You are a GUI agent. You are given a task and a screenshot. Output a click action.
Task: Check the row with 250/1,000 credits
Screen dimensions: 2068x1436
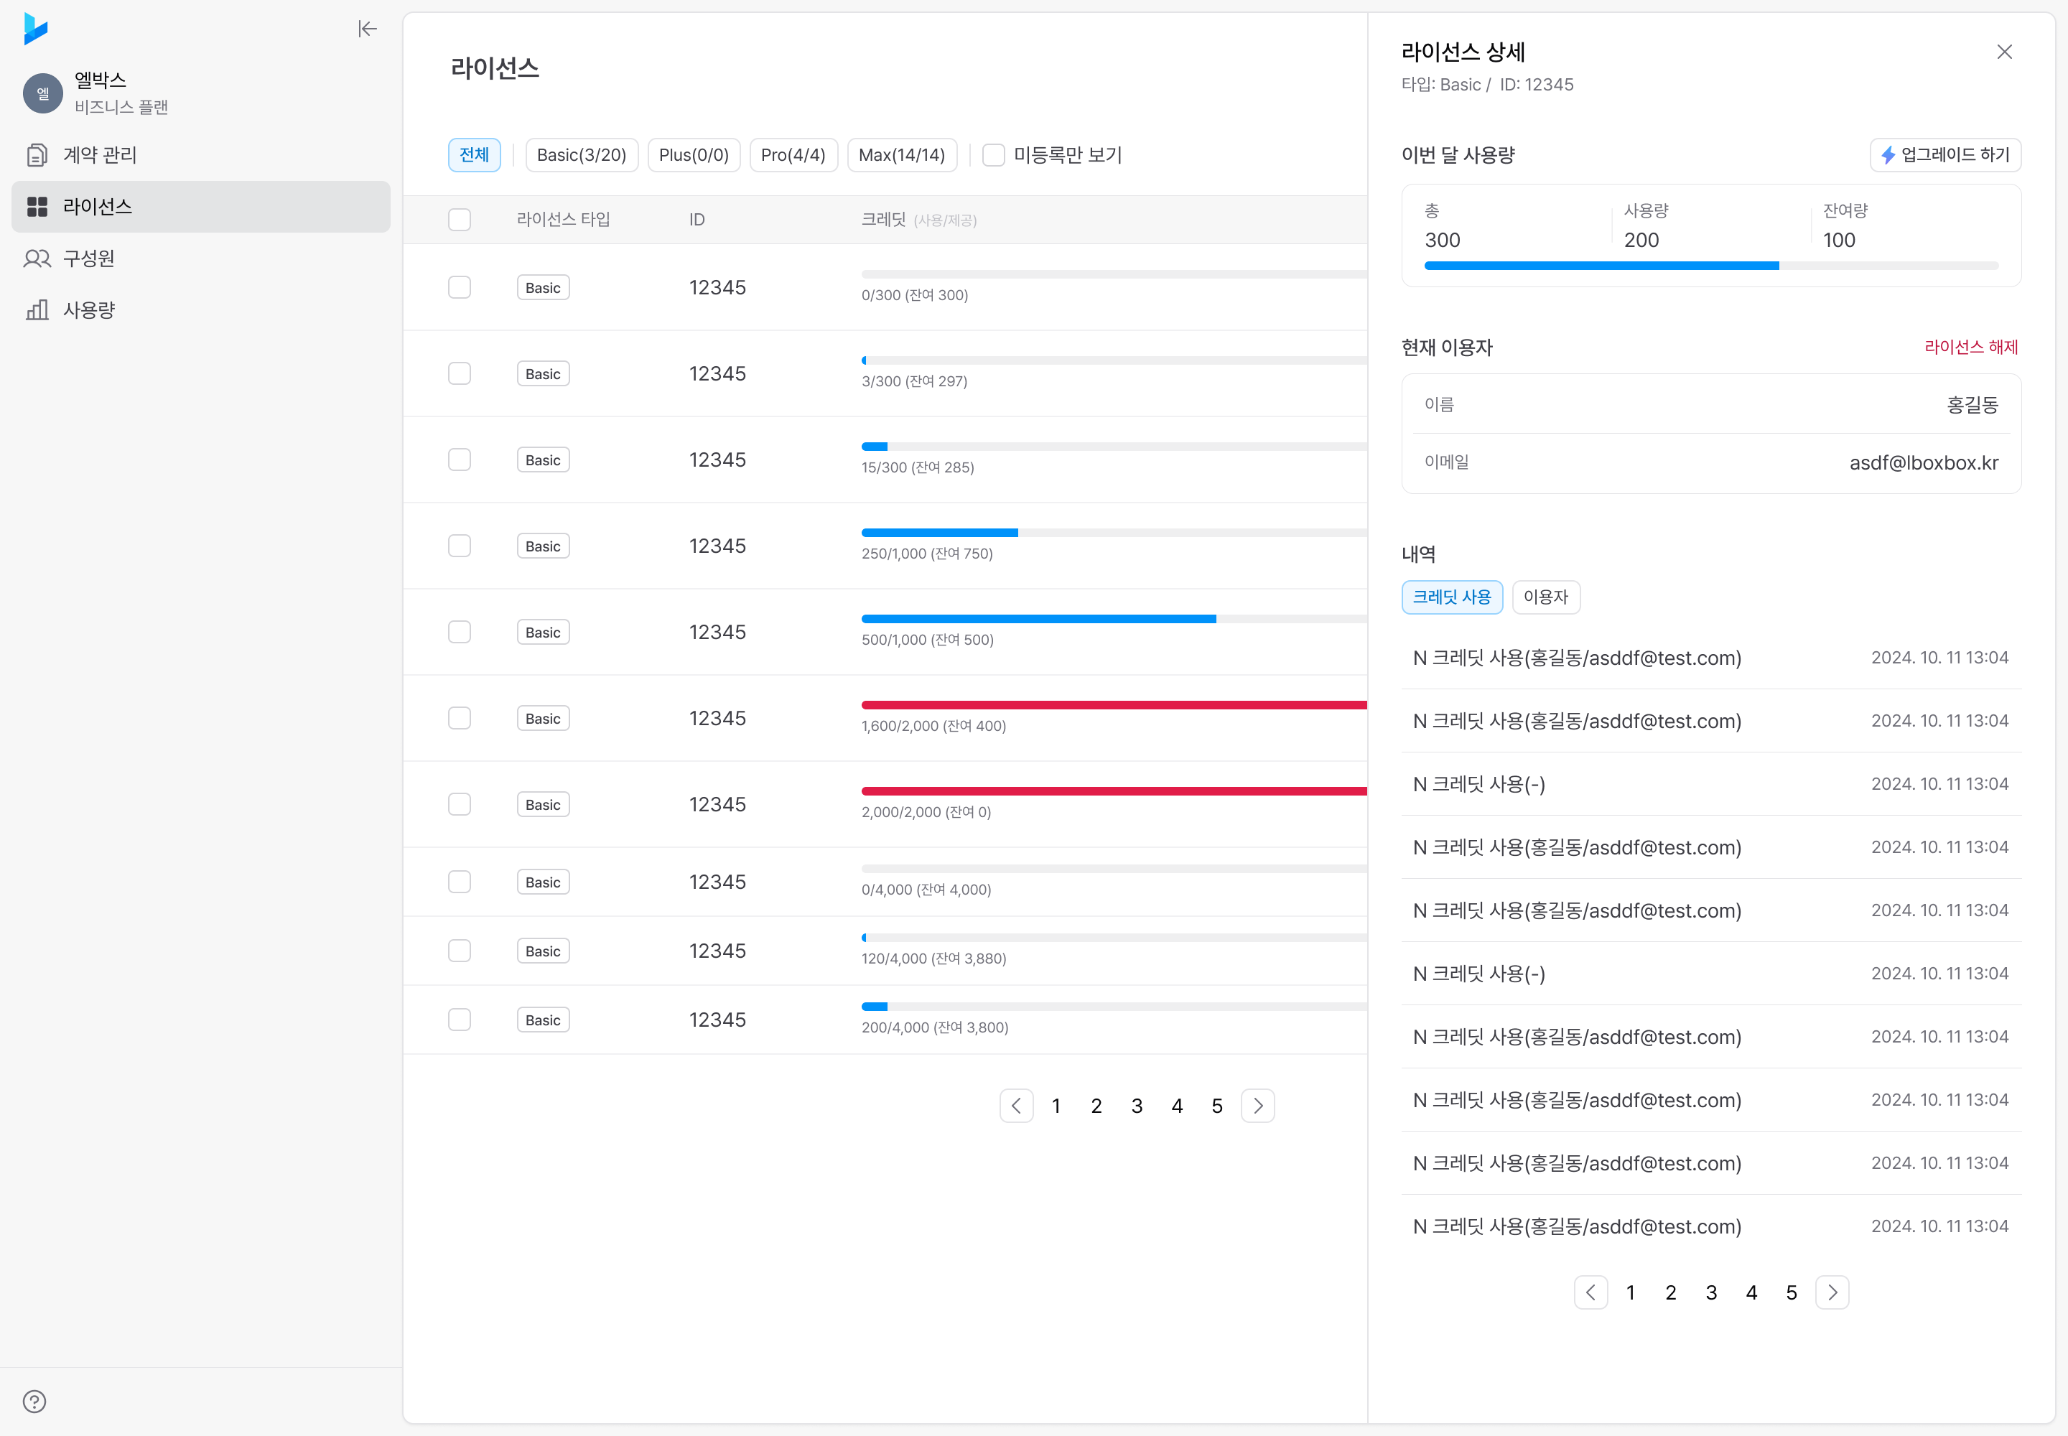point(460,545)
